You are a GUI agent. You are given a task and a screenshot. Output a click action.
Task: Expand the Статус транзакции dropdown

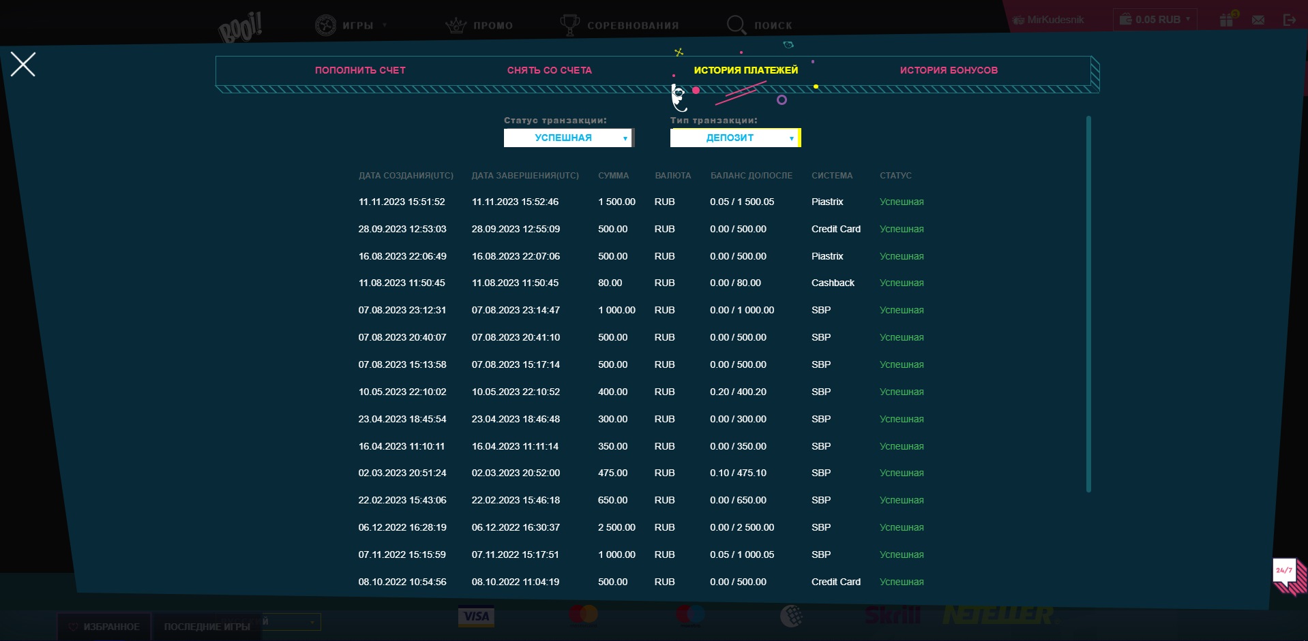click(x=568, y=138)
